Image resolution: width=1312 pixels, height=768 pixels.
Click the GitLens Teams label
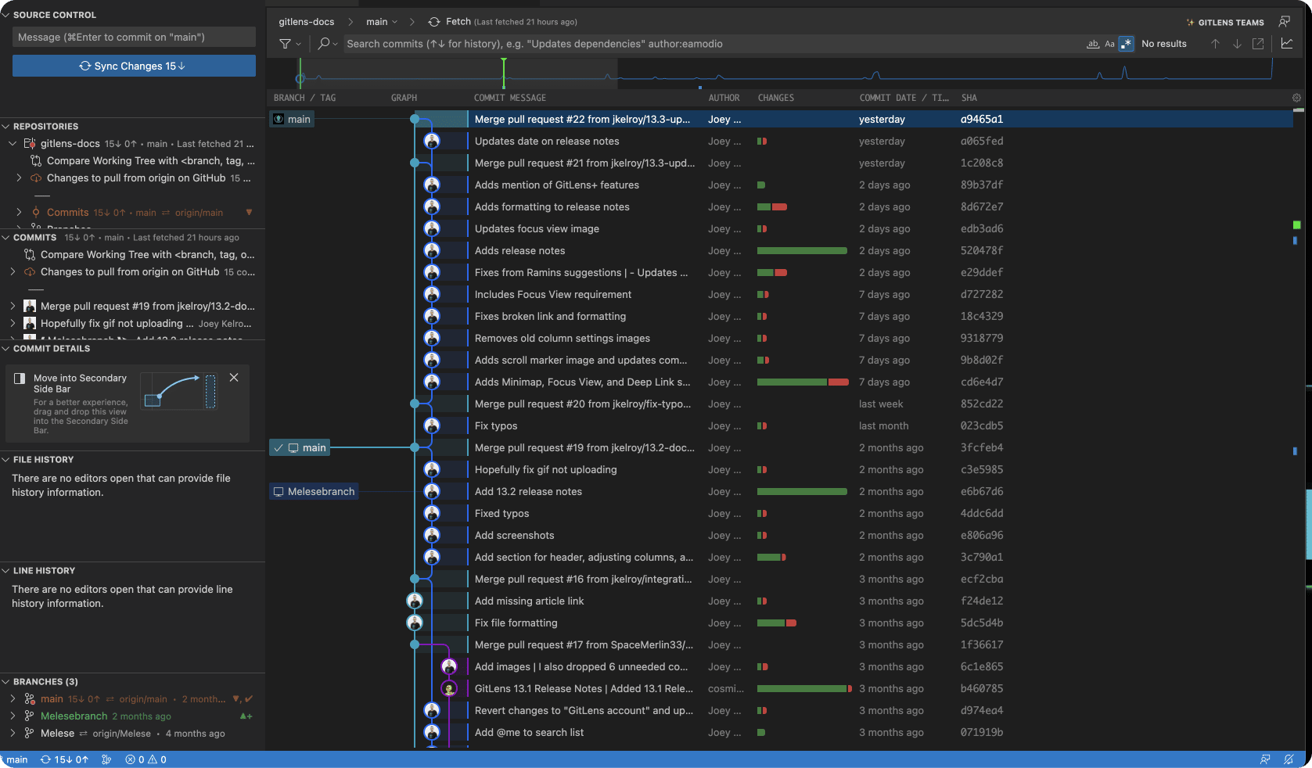pyautogui.click(x=1231, y=23)
